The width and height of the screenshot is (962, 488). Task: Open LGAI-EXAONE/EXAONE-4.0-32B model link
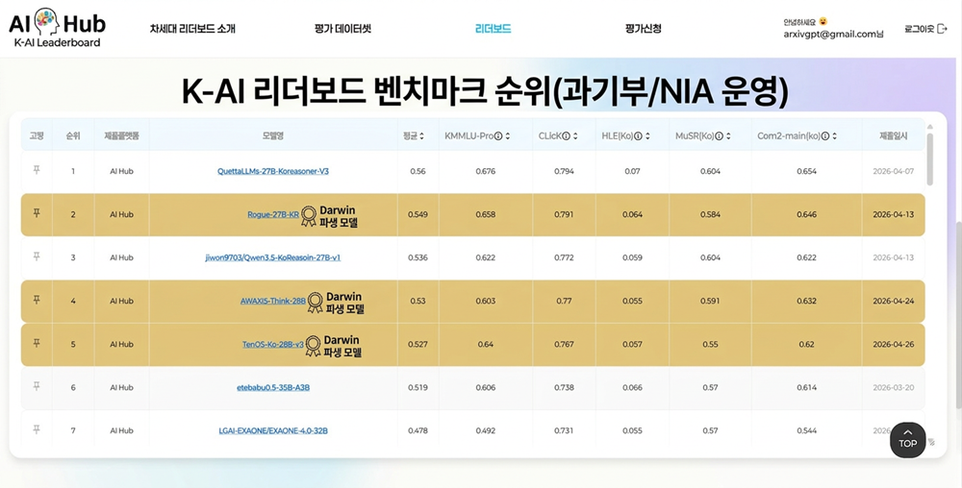tap(273, 431)
